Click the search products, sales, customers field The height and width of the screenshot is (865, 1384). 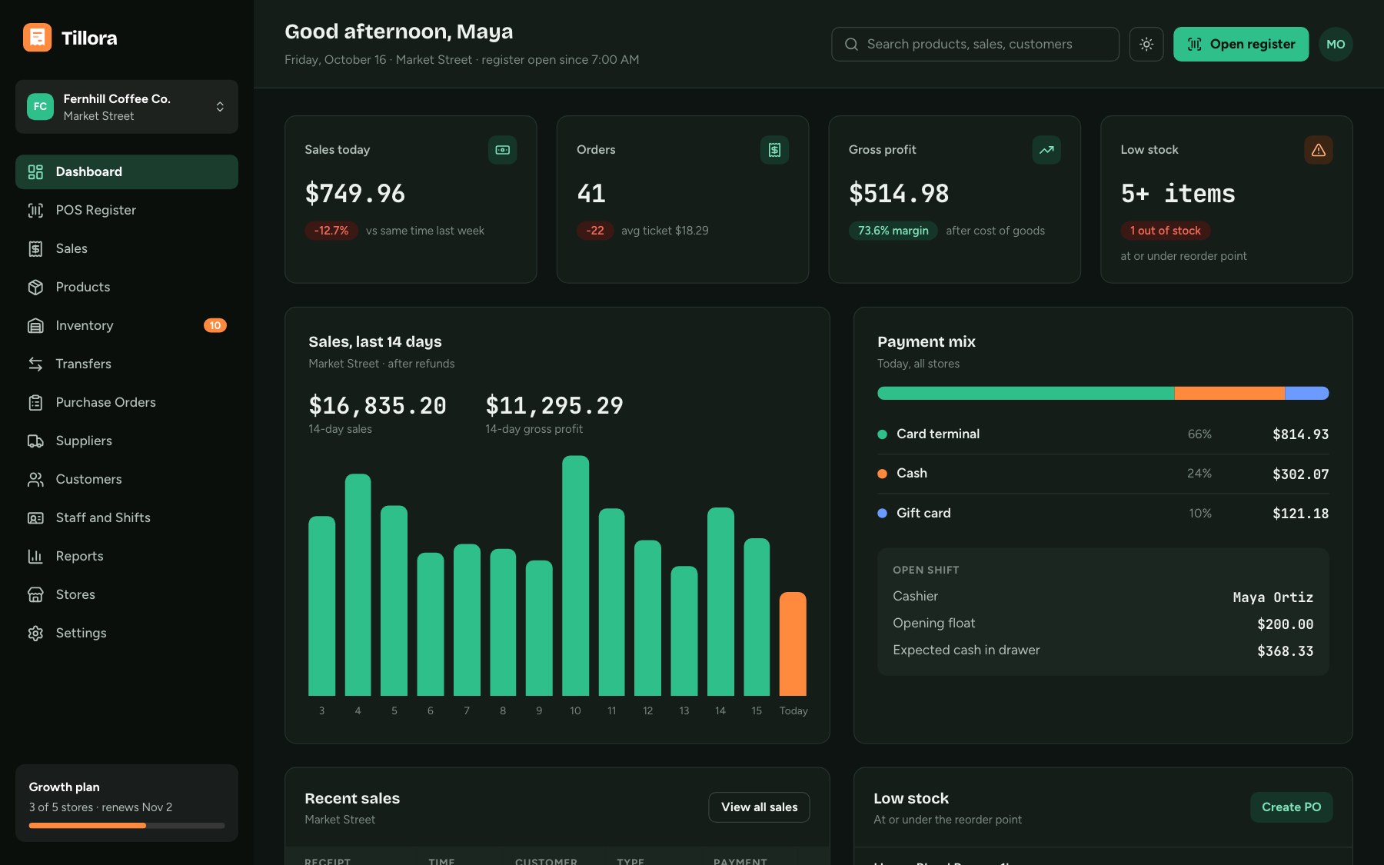975,44
